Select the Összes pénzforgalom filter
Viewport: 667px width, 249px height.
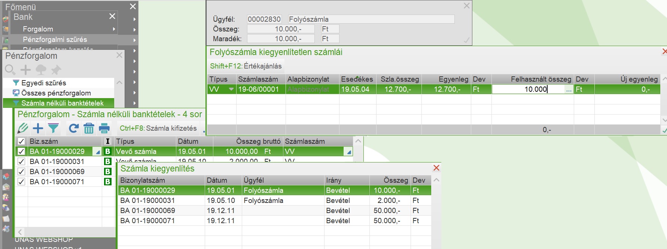click(x=56, y=93)
